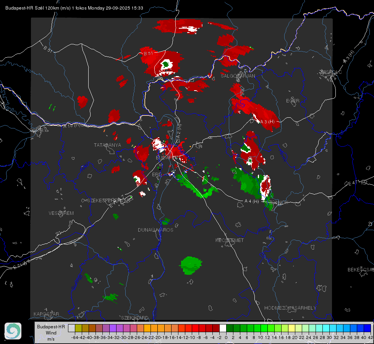Click the -64 legend value
Image resolution: width=374 pixels, height=344 pixels.
(x=75, y=338)
